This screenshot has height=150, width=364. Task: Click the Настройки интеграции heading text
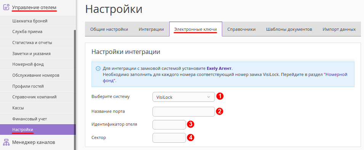click(126, 52)
